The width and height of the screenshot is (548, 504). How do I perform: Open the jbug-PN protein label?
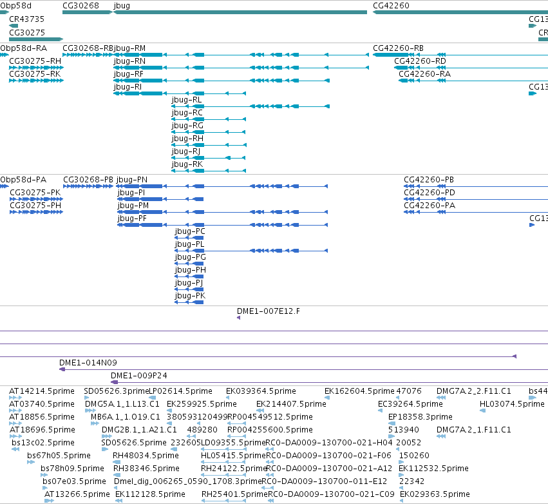point(132,180)
